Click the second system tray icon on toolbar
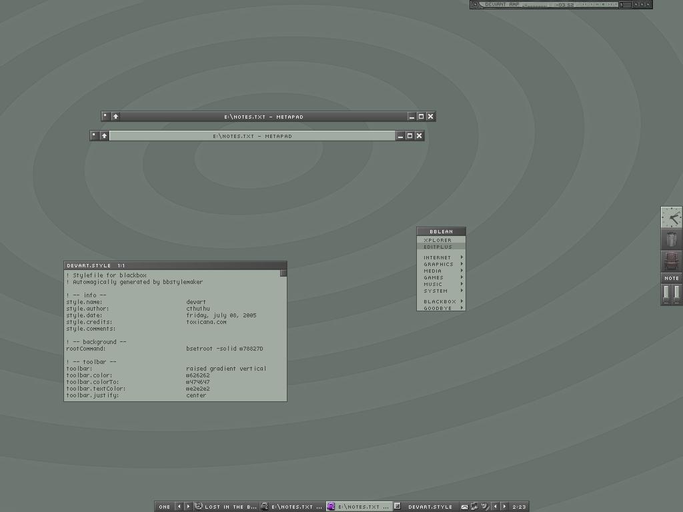Screen dimensions: 683x512 [474, 507]
